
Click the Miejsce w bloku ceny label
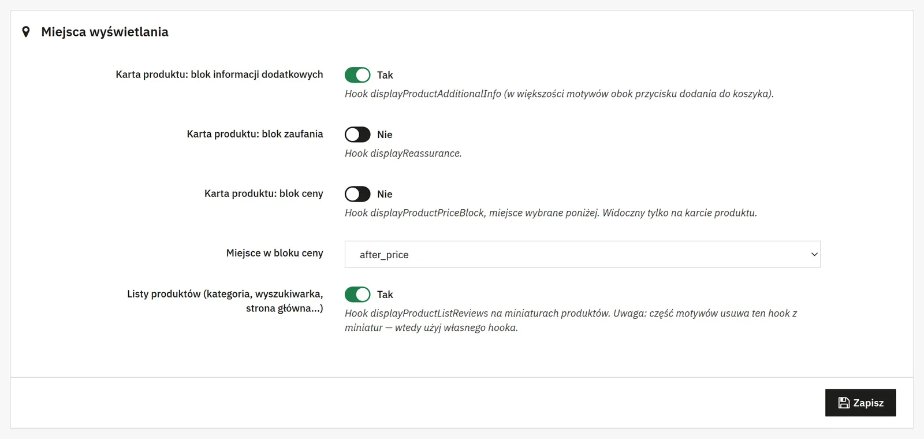tap(275, 253)
